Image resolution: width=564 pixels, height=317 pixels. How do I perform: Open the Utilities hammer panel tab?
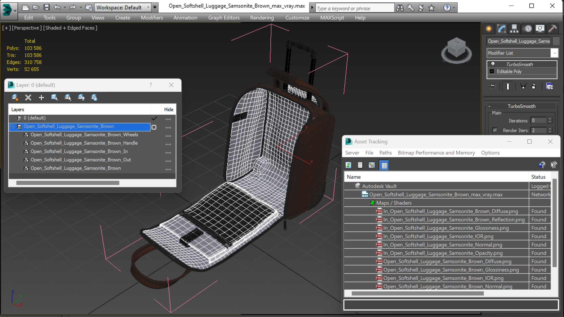pos(553,29)
